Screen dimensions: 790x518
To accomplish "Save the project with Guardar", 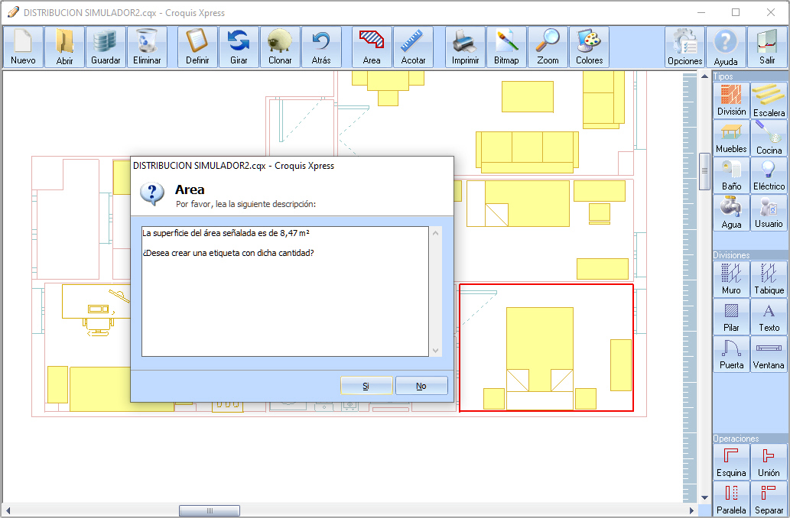I will [x=106, y=47].
